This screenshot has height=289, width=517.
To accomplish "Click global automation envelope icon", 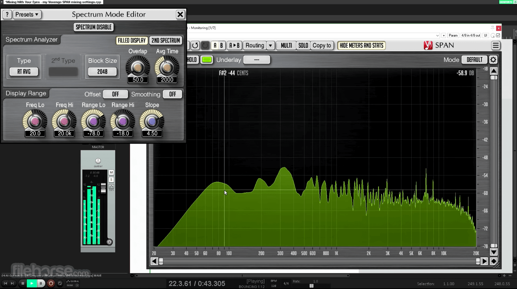I will 68,281.
